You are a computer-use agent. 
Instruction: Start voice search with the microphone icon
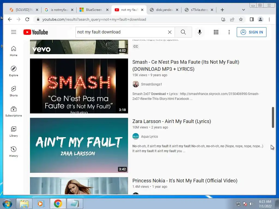pos(200,32)
